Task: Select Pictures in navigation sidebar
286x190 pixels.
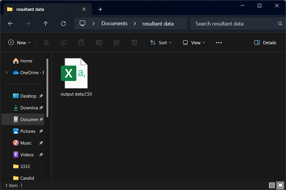Action: pyautogui.click(x=28, y=131)
